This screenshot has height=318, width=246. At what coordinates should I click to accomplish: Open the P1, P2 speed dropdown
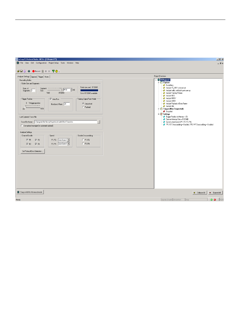(68, 140)
